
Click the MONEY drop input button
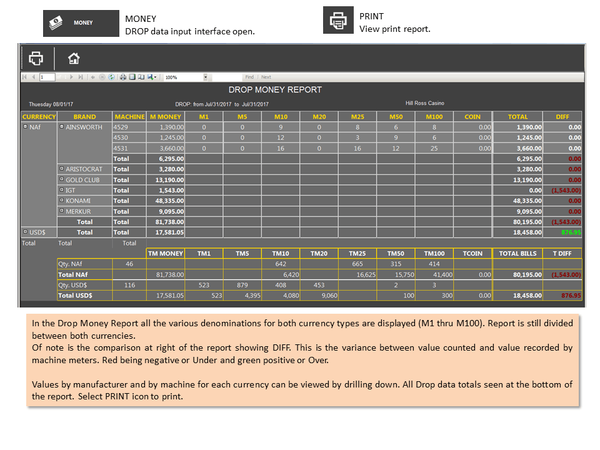click(x=81, y=23)
